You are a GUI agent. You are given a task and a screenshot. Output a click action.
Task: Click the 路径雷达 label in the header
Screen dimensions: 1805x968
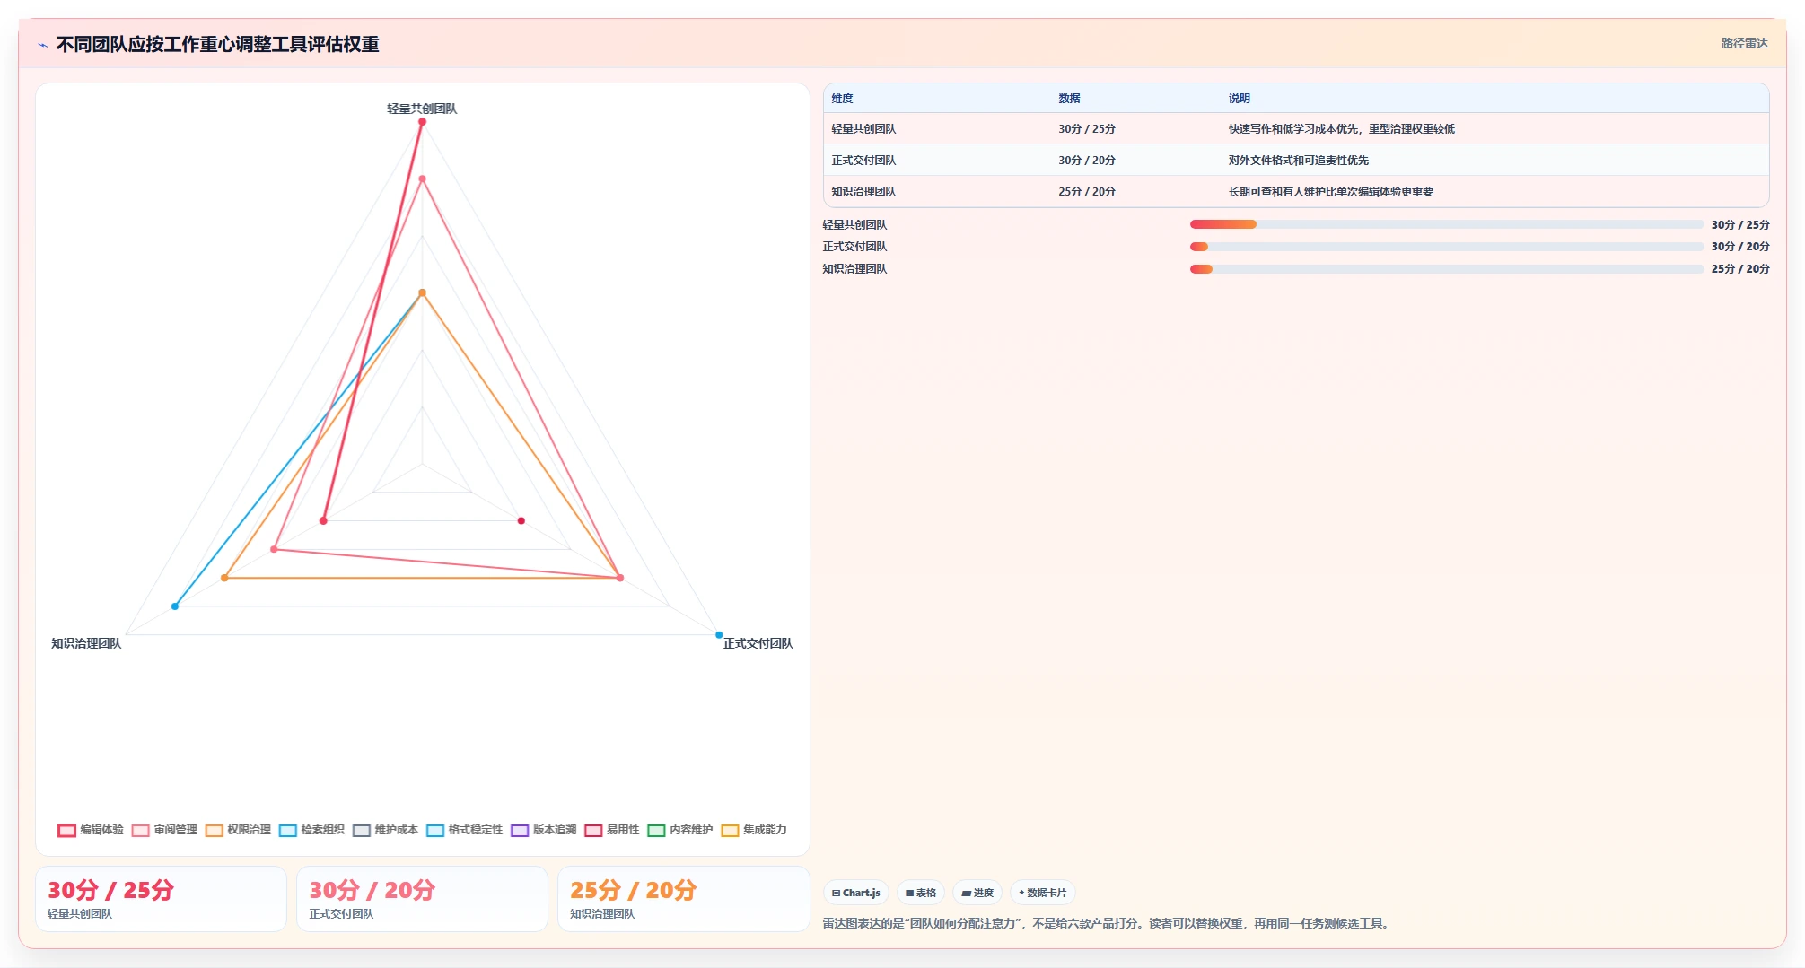click(x=1744, y=43)
